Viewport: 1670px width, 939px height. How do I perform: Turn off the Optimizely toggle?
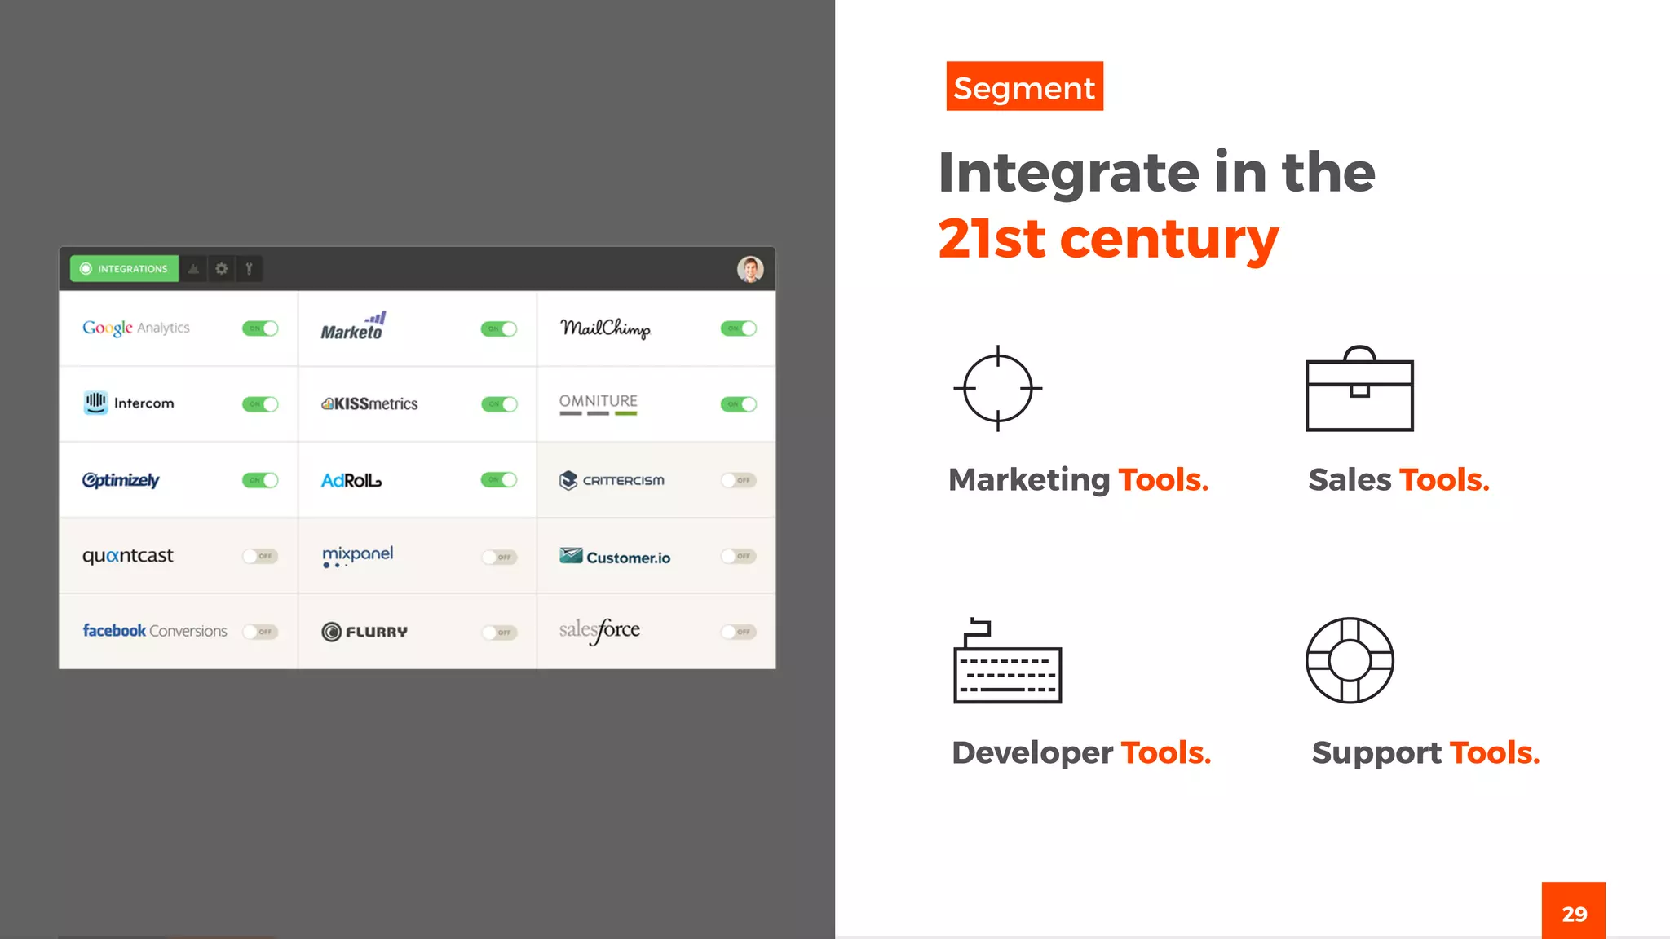(260, 480)
